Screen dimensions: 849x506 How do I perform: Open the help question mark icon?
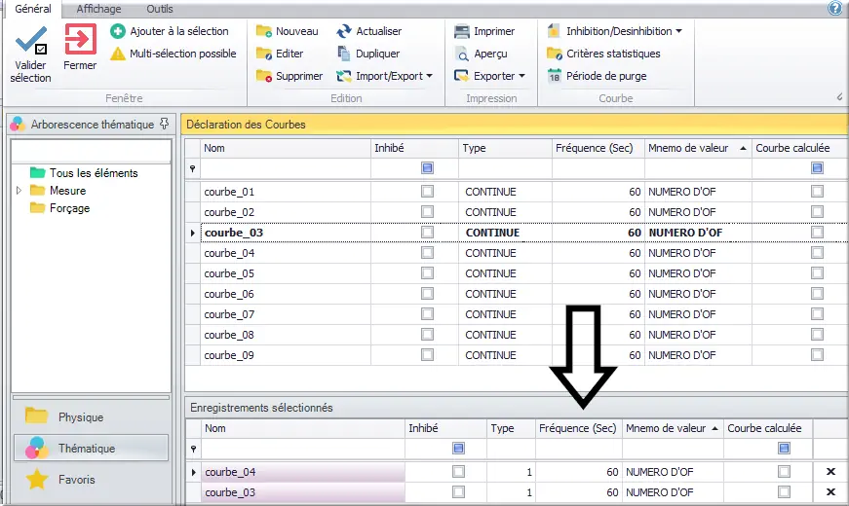(x=835, y=8)
